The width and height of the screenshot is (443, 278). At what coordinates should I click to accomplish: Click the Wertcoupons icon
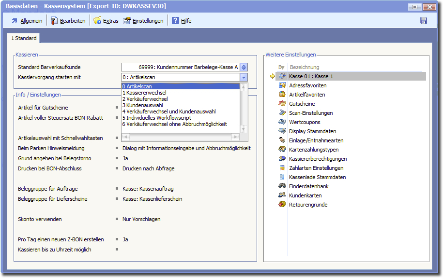[282, 122]
